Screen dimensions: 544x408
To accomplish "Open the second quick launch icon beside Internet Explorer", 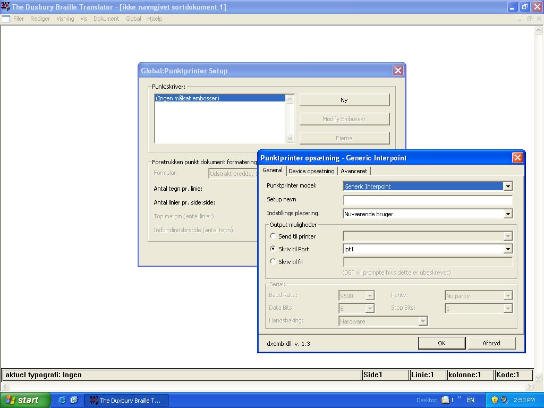I will 74,400.
